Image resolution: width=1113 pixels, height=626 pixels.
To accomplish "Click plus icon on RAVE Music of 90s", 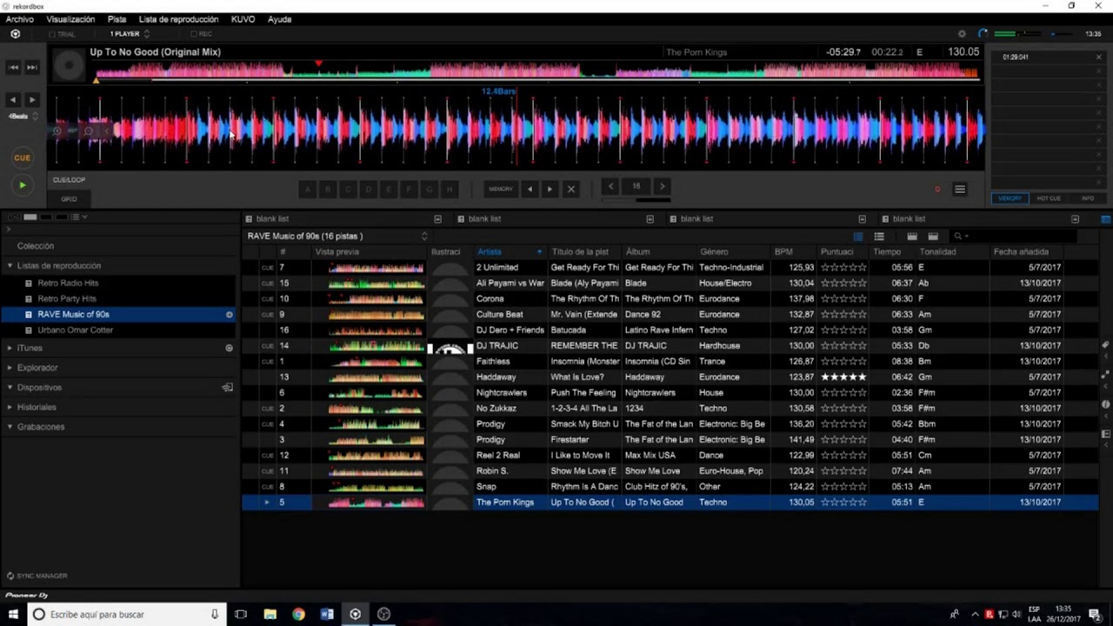I will point(230,315).
